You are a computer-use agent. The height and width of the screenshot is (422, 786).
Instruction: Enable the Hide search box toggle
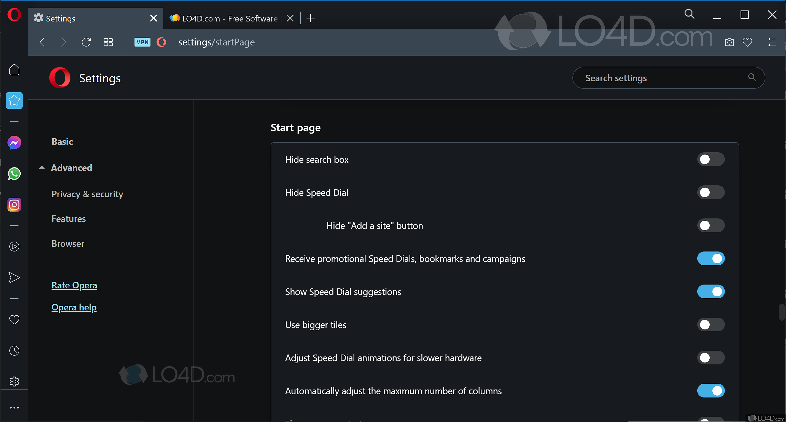point(711,159)
